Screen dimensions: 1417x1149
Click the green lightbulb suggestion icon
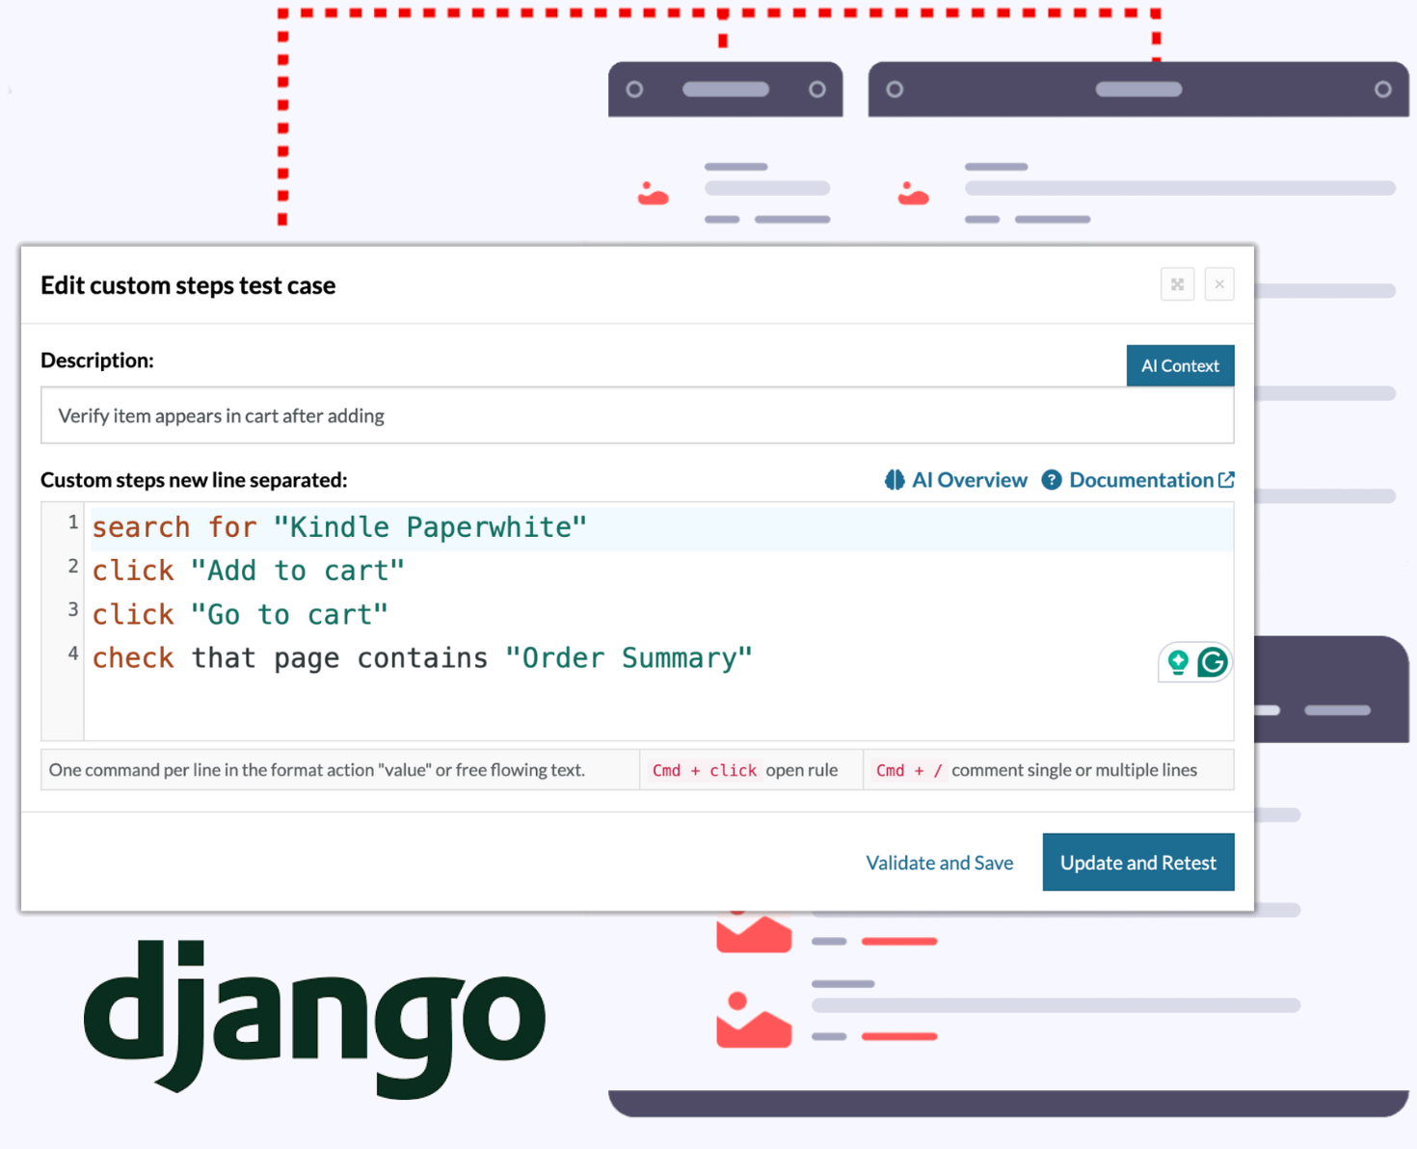pyautogui.click(x=1178, y=662)
